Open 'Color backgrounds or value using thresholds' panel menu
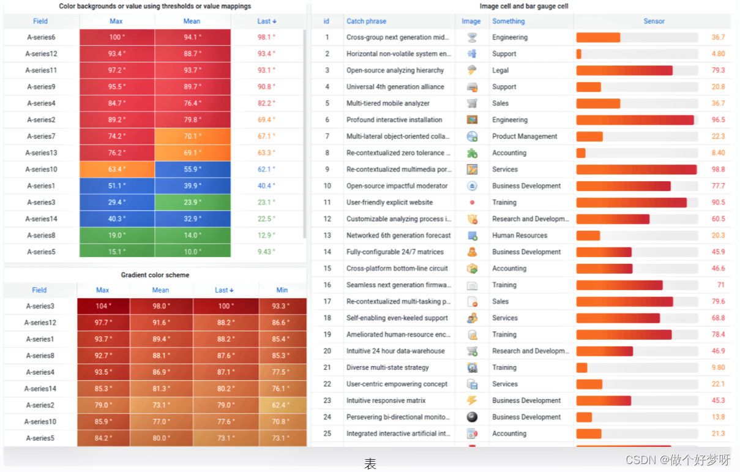The image size is (740, 472). pyautogui.click(x=155, y=6)
